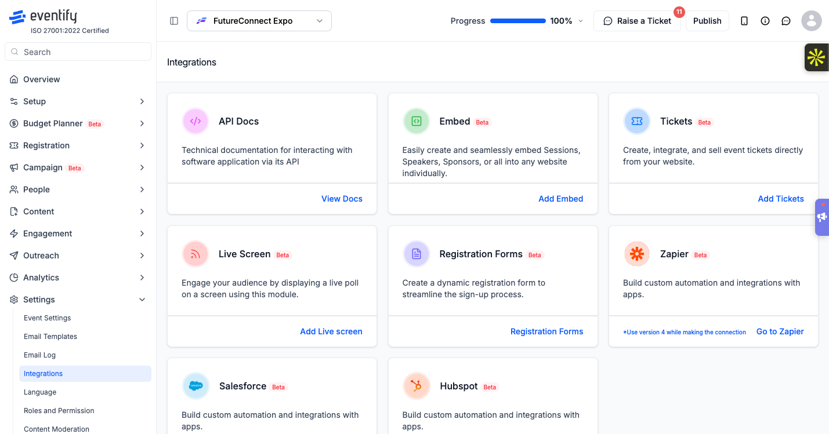Screen dimensions: 829x434
Task: Open the chat message icon in header
Action: coord(786,21)
